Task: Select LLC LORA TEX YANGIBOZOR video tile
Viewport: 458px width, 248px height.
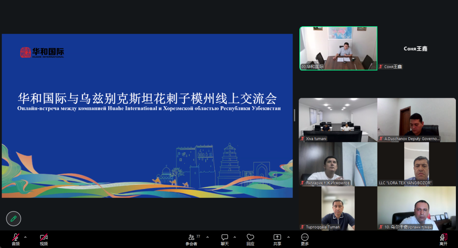Action: 416,164
